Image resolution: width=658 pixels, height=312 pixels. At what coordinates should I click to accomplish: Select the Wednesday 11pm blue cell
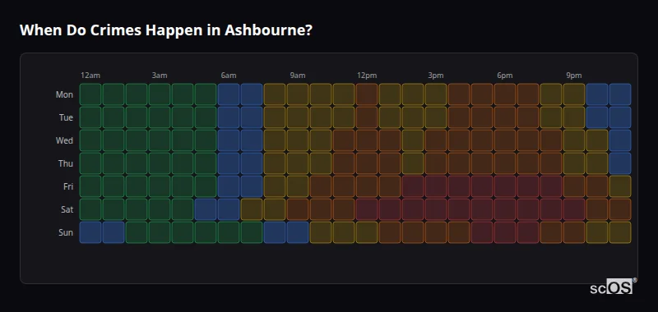tap(620, 140)
